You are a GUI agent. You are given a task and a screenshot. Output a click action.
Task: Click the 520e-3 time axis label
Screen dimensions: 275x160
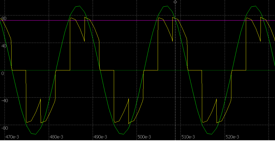(232, 137)
